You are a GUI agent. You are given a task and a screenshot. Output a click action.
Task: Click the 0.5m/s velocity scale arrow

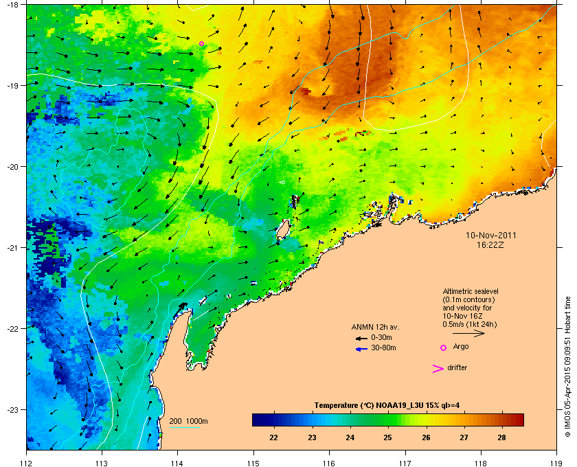pyautogui.click(x=468, y=334)
